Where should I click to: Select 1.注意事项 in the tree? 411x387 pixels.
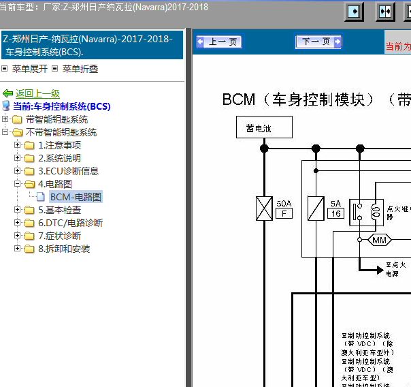point(59,145)
